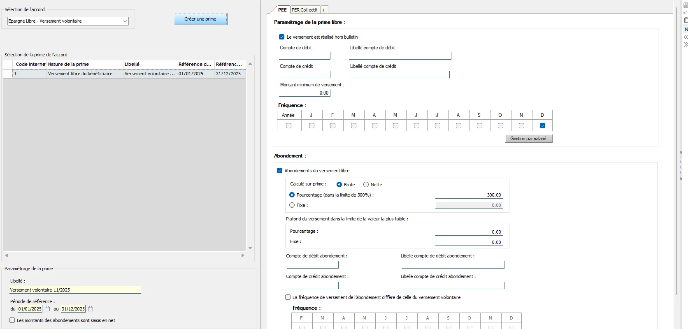This screenshot has width=688, height=329.
Task: Add a new tab with plus icon
Action: [x=324, y=10]
